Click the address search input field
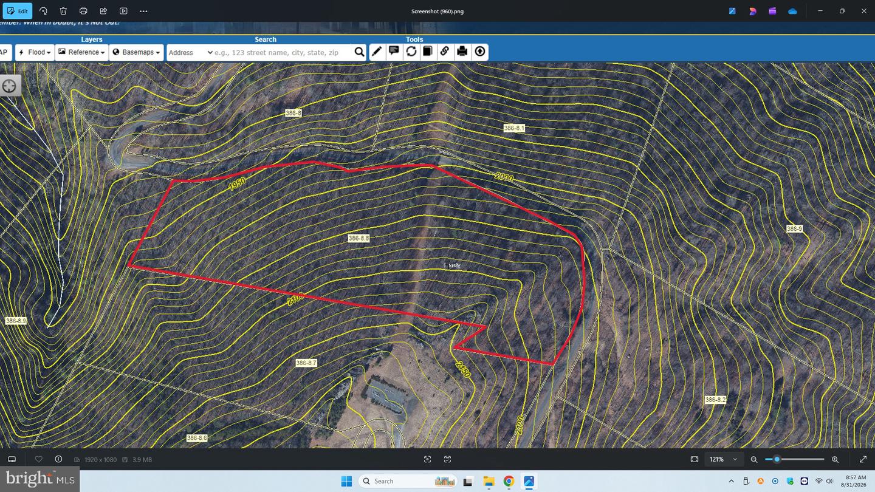The height and width of the screenshot is (492, 875). click(283, 53)
